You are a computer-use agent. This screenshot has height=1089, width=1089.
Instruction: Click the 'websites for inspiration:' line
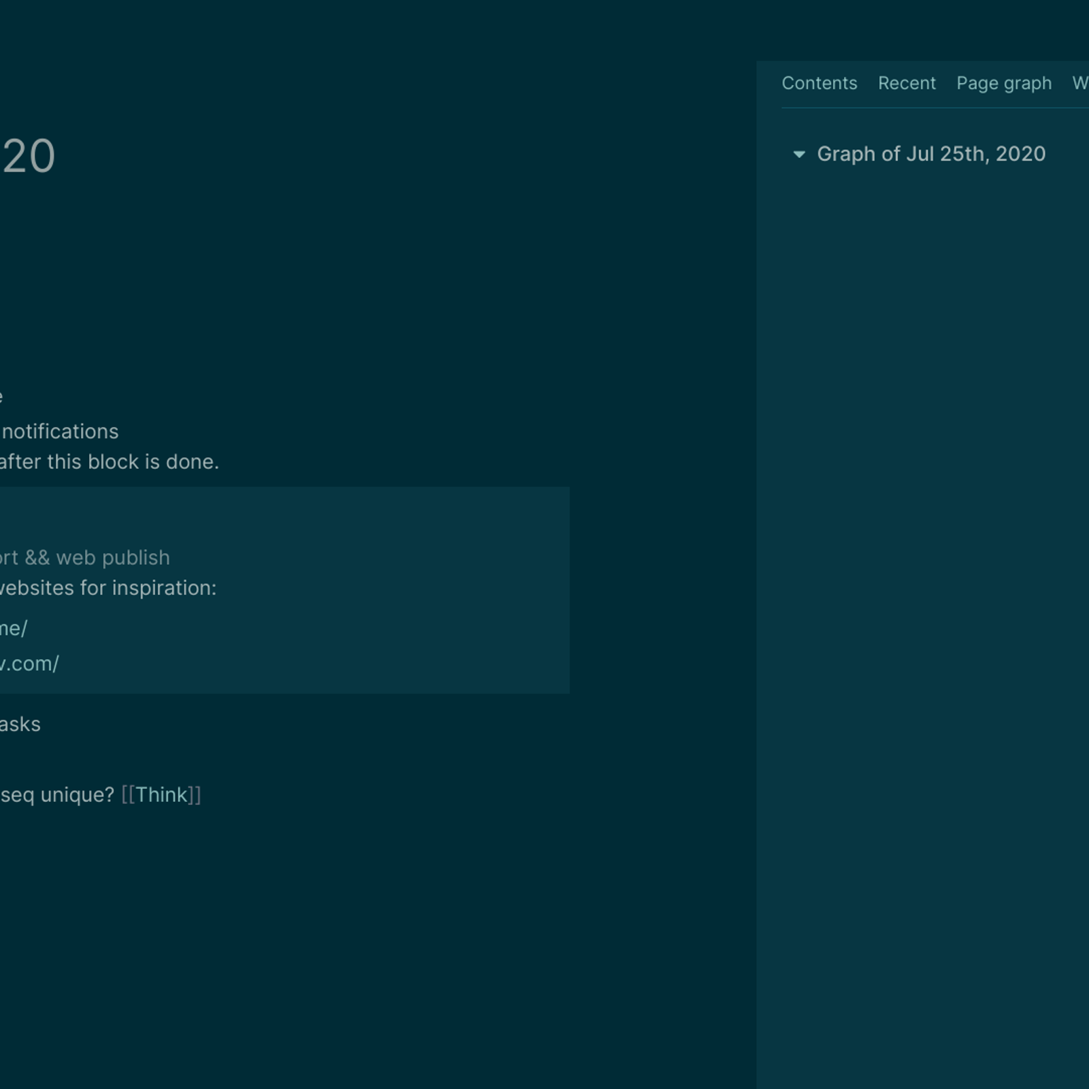pos(108,588)
